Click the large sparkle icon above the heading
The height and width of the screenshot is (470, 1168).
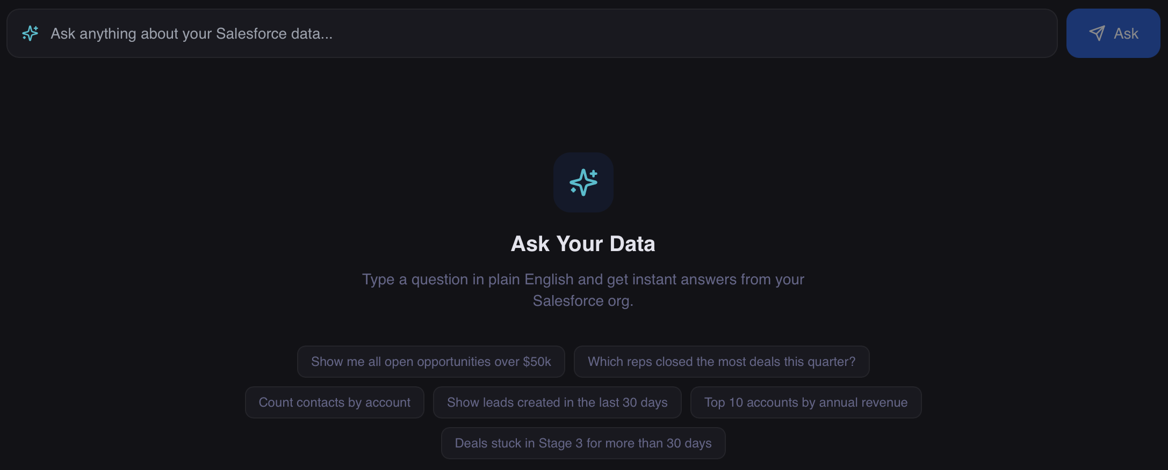click(583, 182)
